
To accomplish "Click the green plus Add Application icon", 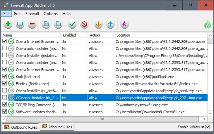I will (x=8, y=24).
